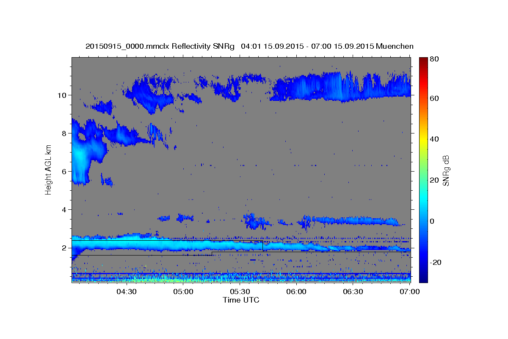Click the 'Height AGL km' y-axis label
508x339 pixels.
[49, 170]
